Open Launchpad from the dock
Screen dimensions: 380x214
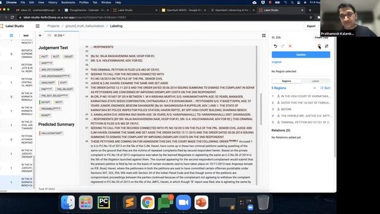tap(85, 202)
